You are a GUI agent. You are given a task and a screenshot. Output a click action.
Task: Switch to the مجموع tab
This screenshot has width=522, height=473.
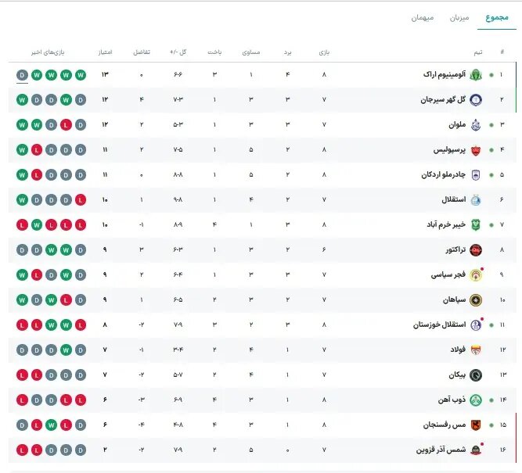tap(496, 17)
